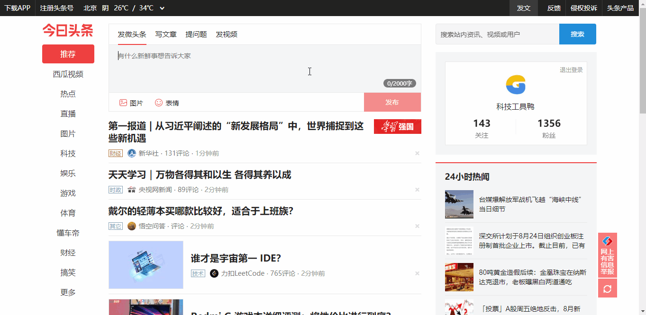The image size is (646, 315).
Task: Open 深交所计划 hot news title
Action: tap(532, 241)
